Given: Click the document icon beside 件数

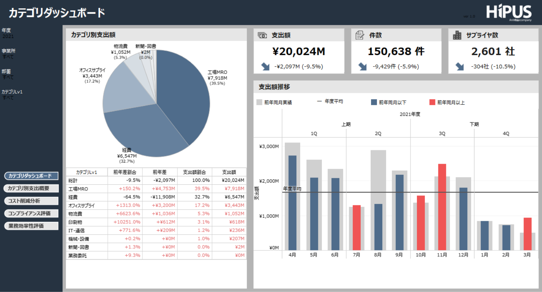Looking at the screenshot, I should [360, 35].
